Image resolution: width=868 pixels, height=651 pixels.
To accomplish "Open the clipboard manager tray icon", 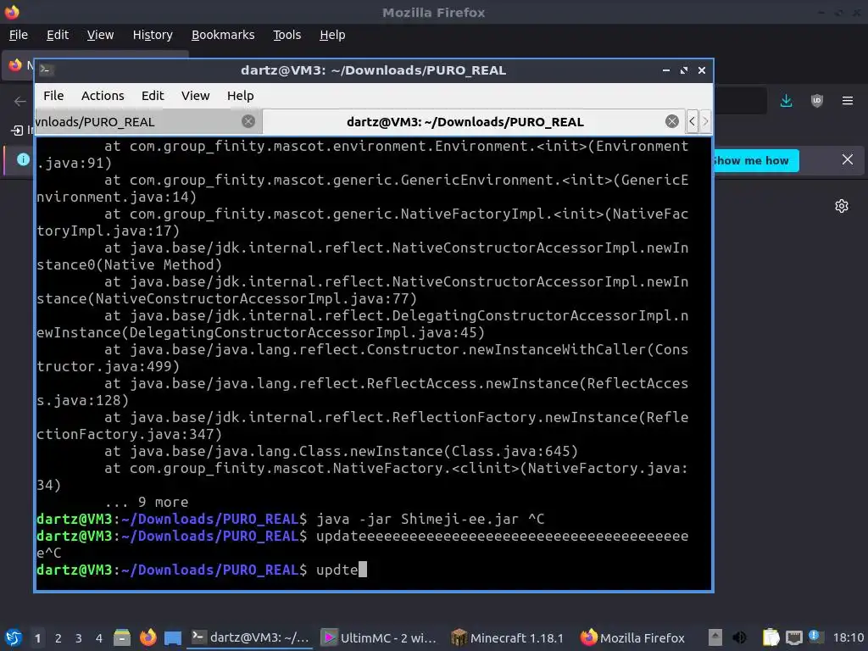I will tap(771, 637).
